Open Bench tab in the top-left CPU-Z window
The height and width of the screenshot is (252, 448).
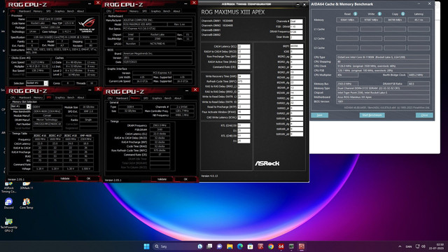tap(71, 11)
